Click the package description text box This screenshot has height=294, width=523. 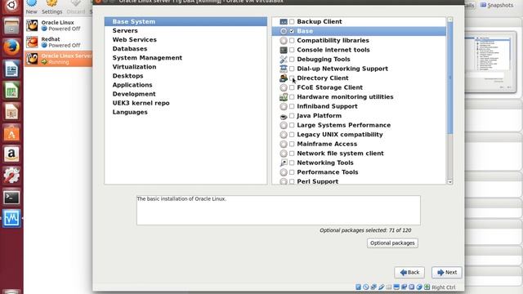pyautogui.click(x=279, y=211)
